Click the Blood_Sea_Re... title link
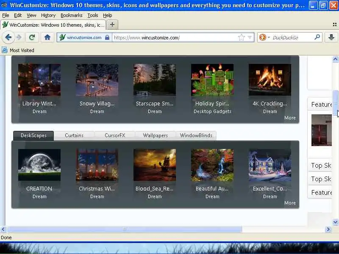 click(154, 189)
